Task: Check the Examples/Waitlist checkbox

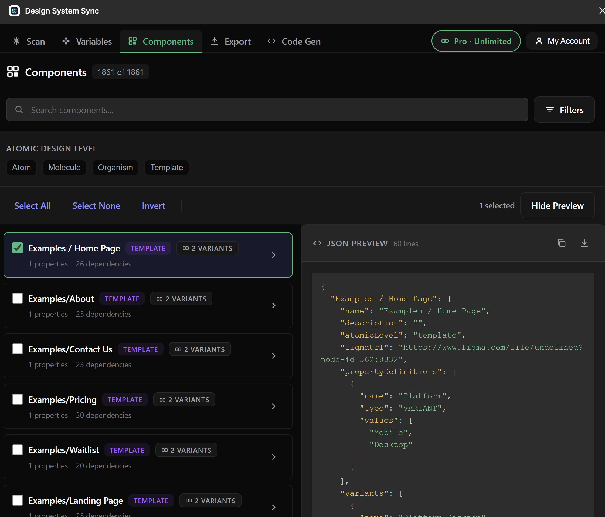Action: click(x=18, y=450)
